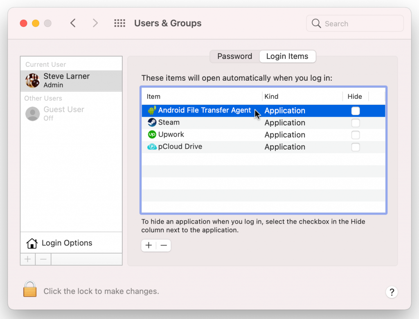Select the Upwork app icon
This screenshot has height=319, width=419.
click(151, 134)
